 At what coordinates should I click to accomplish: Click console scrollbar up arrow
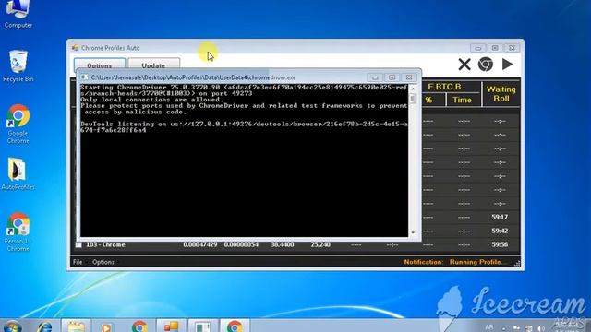(413, 89)
